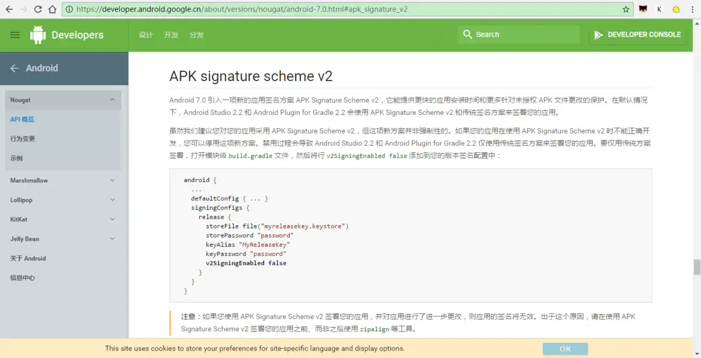Dismiss cookie notice with OK button
Viewport: 701px width, 358px height.
coord(565,349)
